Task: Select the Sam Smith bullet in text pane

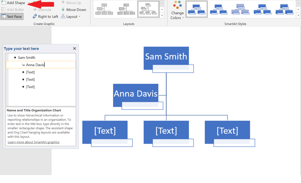Action: click(26, 58)
